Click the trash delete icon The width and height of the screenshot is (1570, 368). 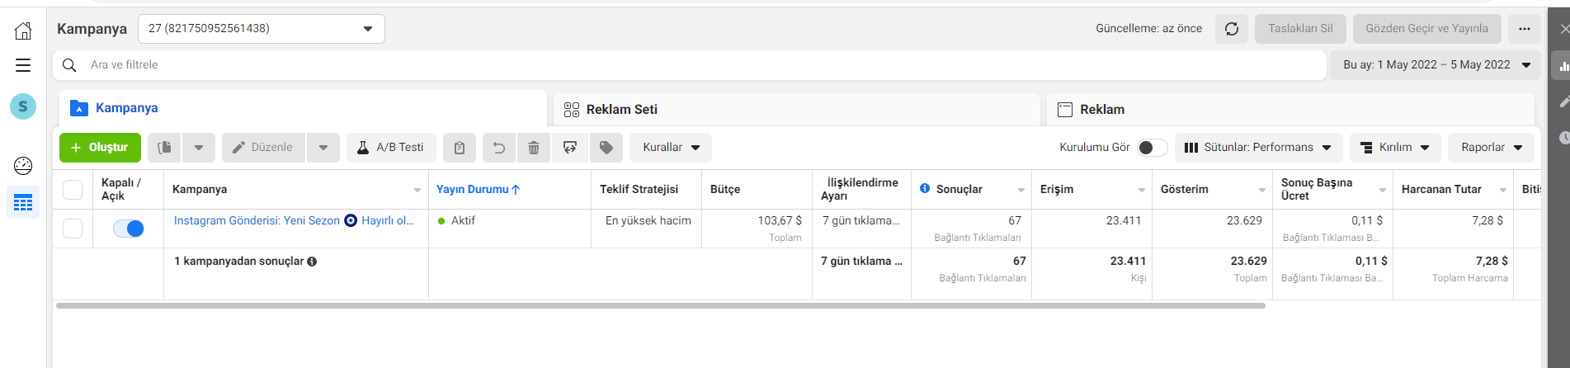pos(534,148)
